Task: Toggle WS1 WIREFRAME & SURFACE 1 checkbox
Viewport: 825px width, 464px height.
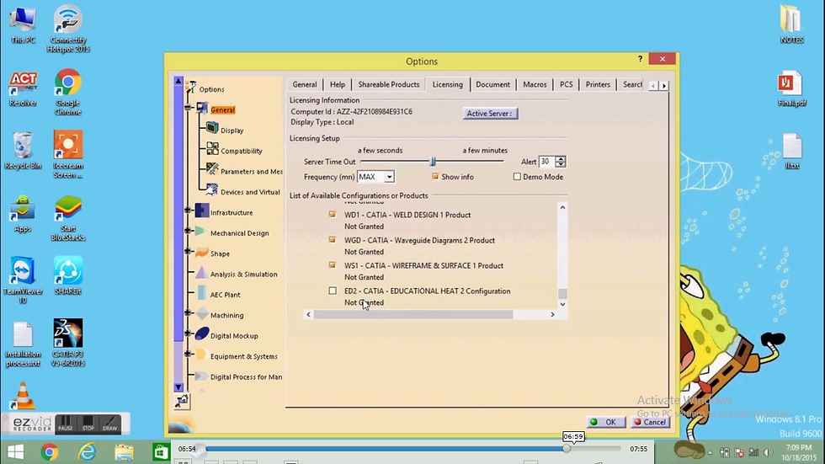Action: [x=332, y=264]
